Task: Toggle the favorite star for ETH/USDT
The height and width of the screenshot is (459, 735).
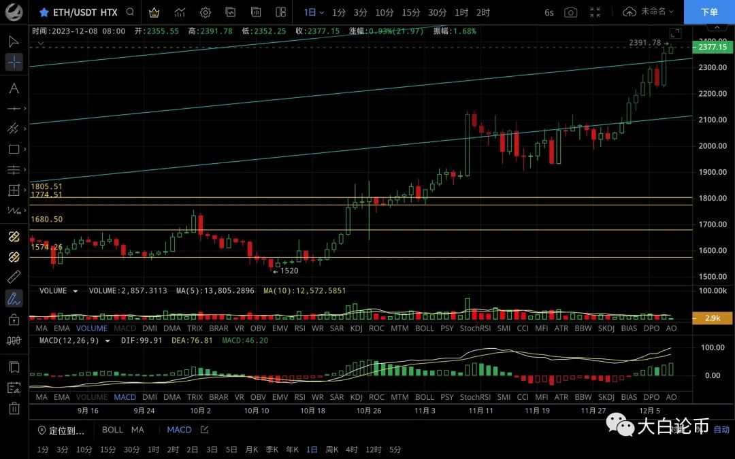Action: [x=44, y=13]
